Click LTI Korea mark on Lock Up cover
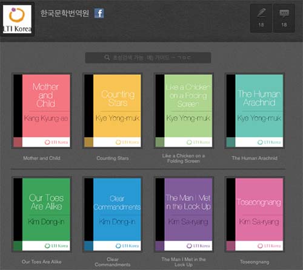This screenshot has height=270, width=303. (198, 246)
